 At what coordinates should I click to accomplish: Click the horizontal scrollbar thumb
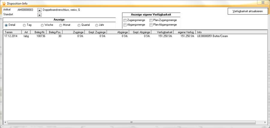(x=131, y=122)
